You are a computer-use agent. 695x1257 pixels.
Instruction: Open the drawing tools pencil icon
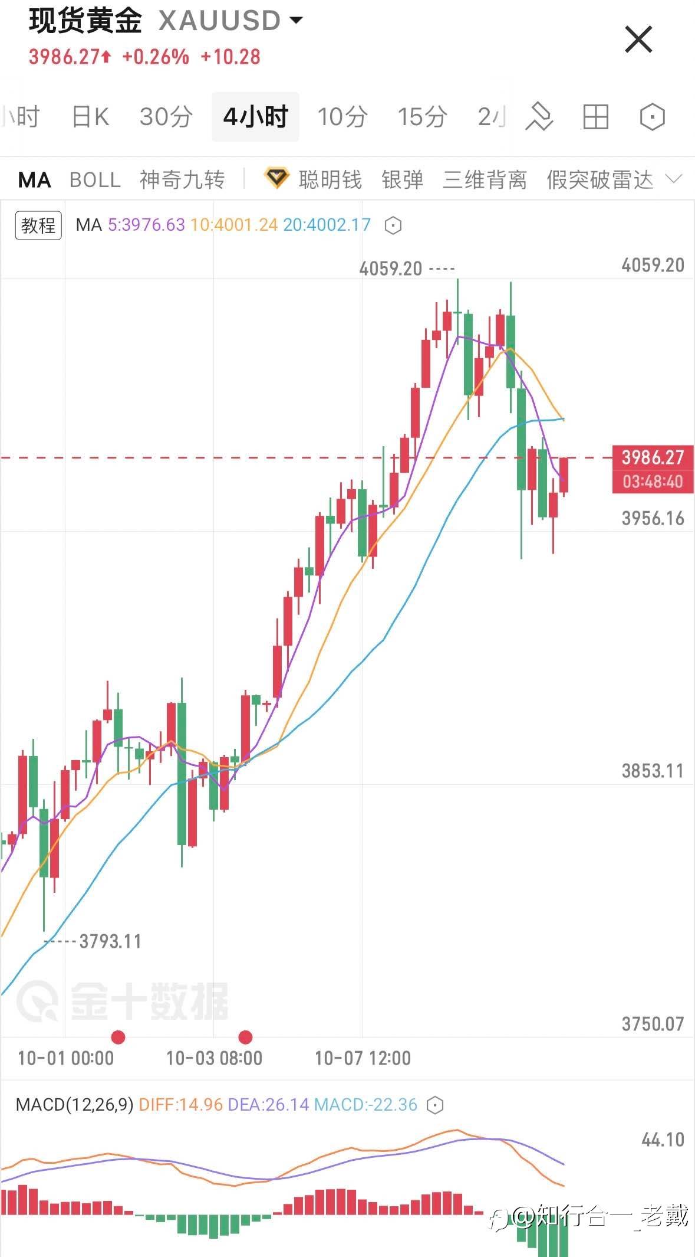[539, 116]
